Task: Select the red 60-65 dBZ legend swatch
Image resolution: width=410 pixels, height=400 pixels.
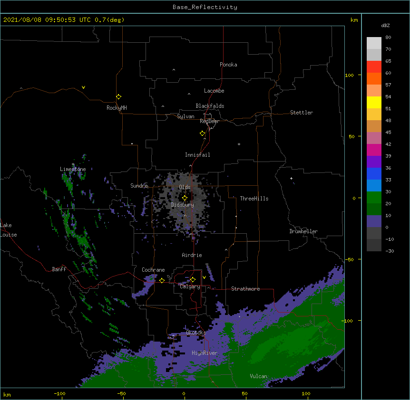Action: [374, 67]
